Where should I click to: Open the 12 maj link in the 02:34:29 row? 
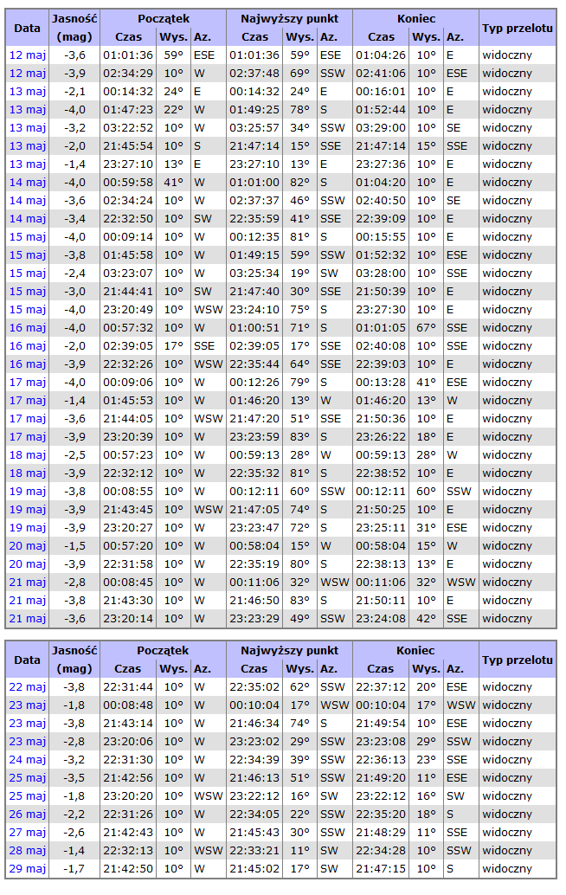tap(28, 74)
